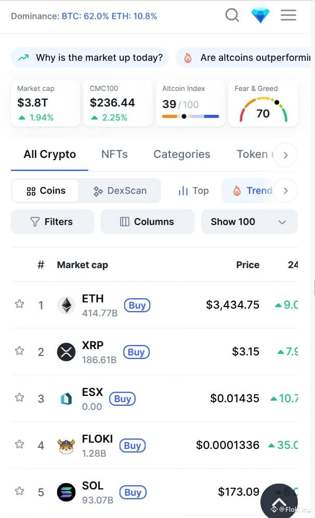This screenshot has width=315, height=518.
Task: Click the blue diamond rewards icon
Action: click(260, 15)
